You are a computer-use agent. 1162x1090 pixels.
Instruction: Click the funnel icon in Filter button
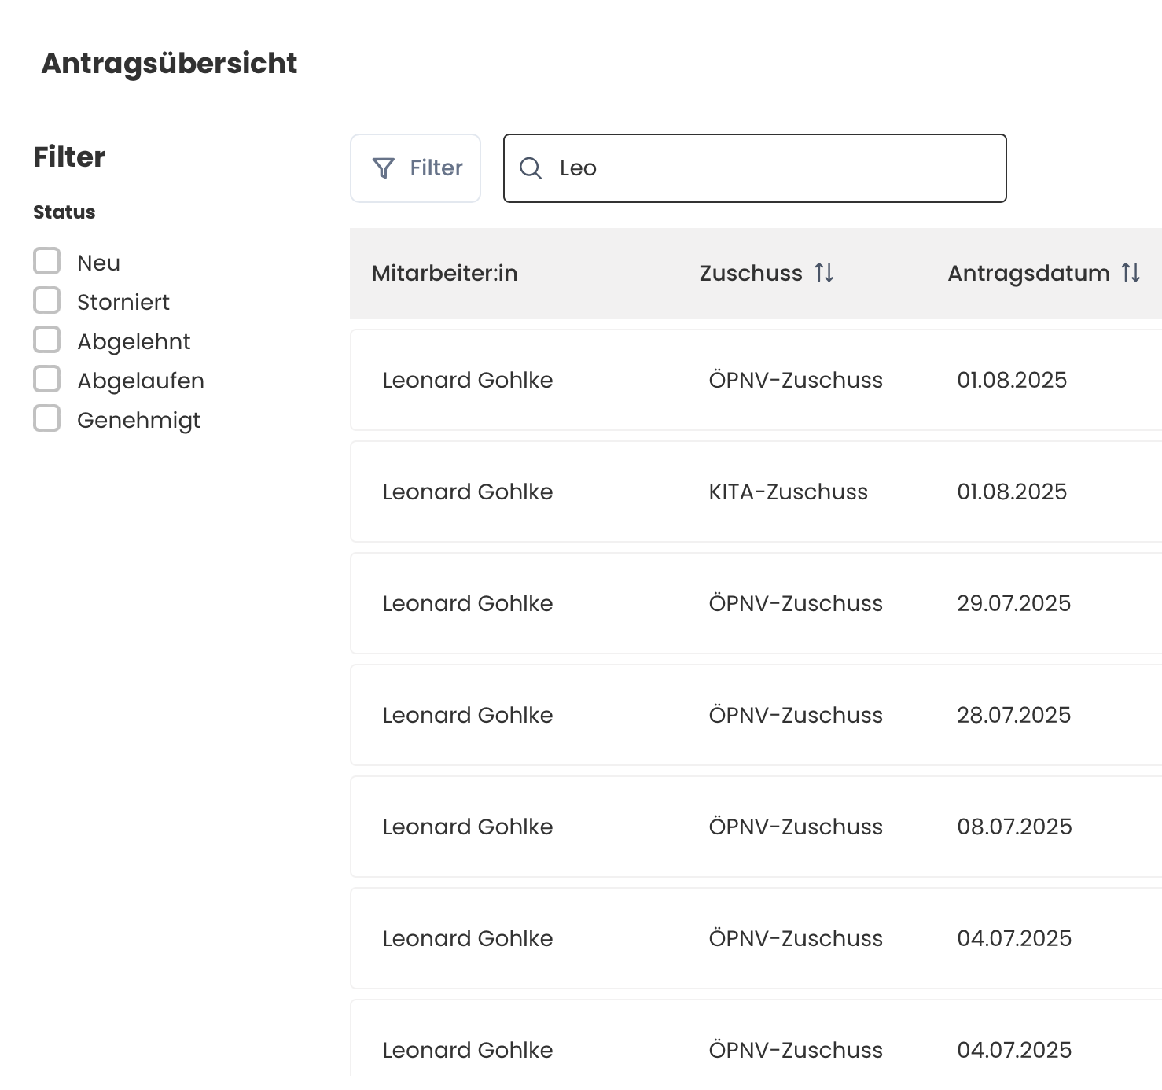pyautogui.click(x=383, y=168)
